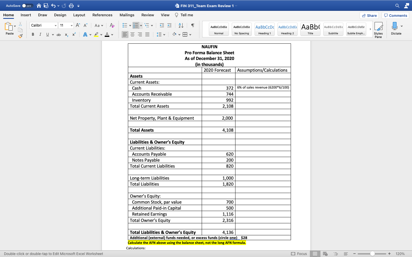Click the zoom out minus button
Image resolution: width=412 pixels, height=257 pixels.
pos(354,254)
